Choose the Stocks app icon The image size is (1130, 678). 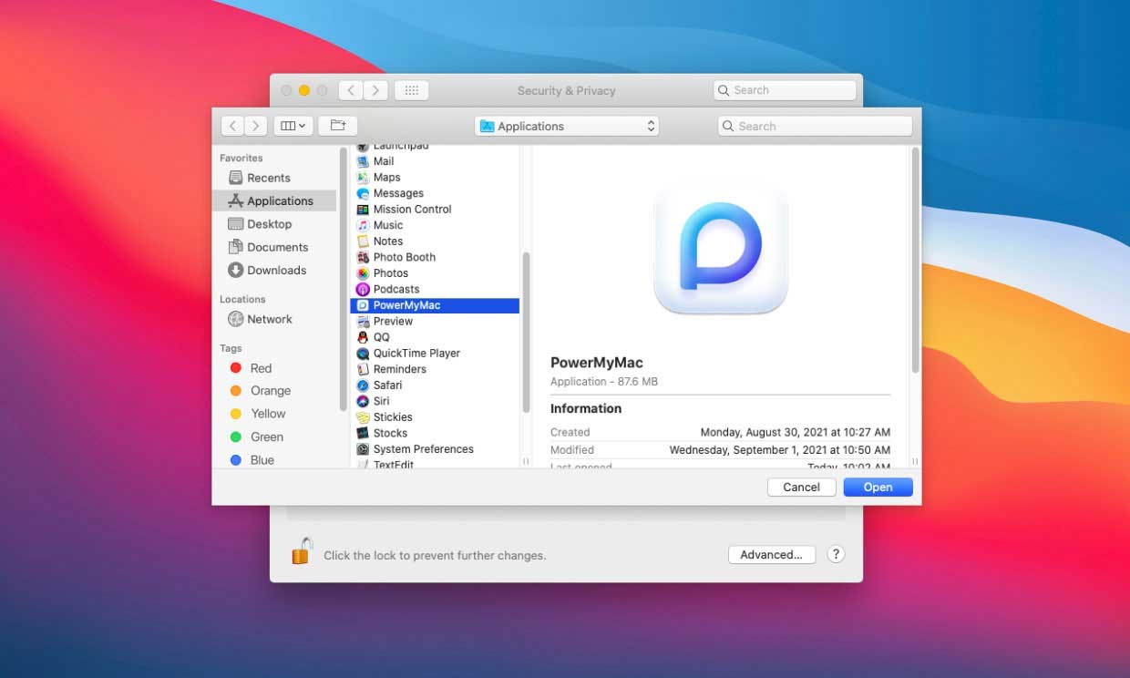point(363,433)
